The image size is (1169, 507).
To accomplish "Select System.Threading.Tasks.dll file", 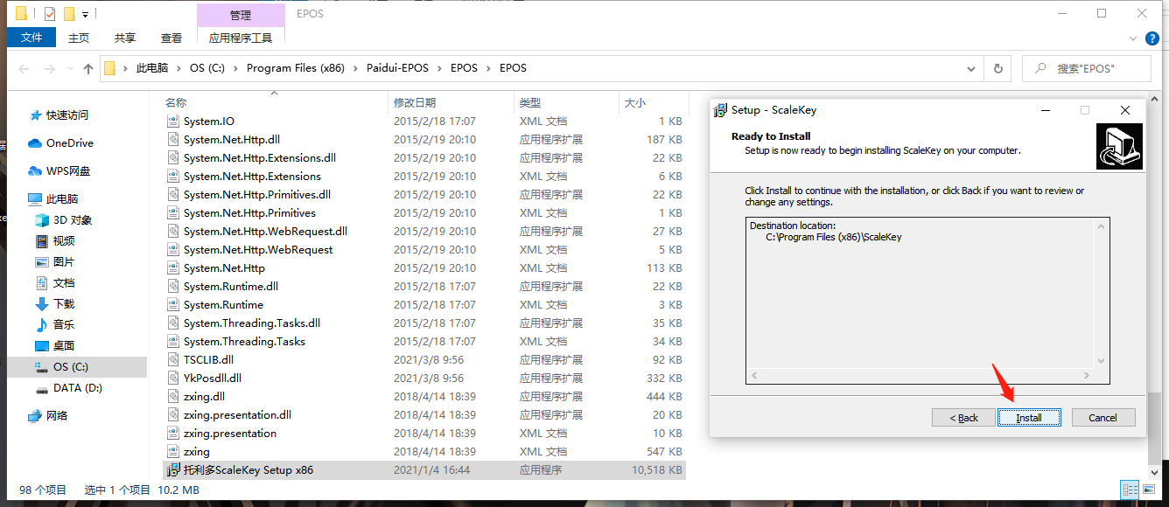I will click(424, 323).
